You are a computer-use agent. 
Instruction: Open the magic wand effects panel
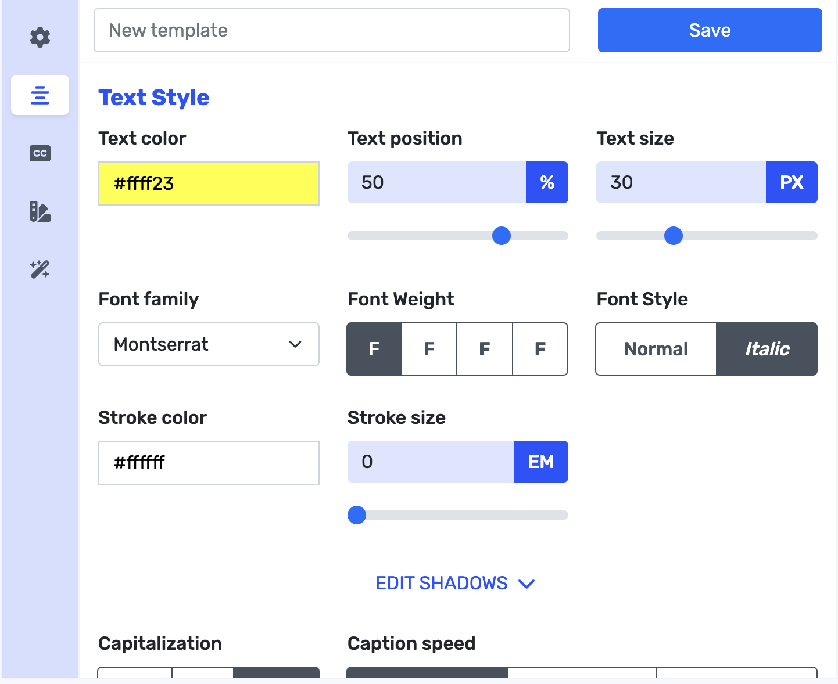pos(40,269)
